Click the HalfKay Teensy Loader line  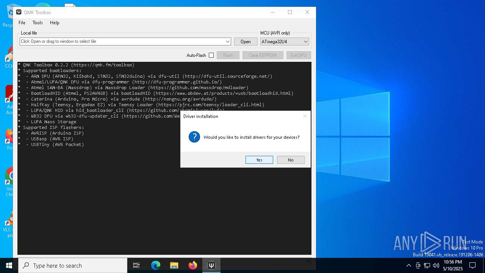pyautogui.click(x=141, y=105)
